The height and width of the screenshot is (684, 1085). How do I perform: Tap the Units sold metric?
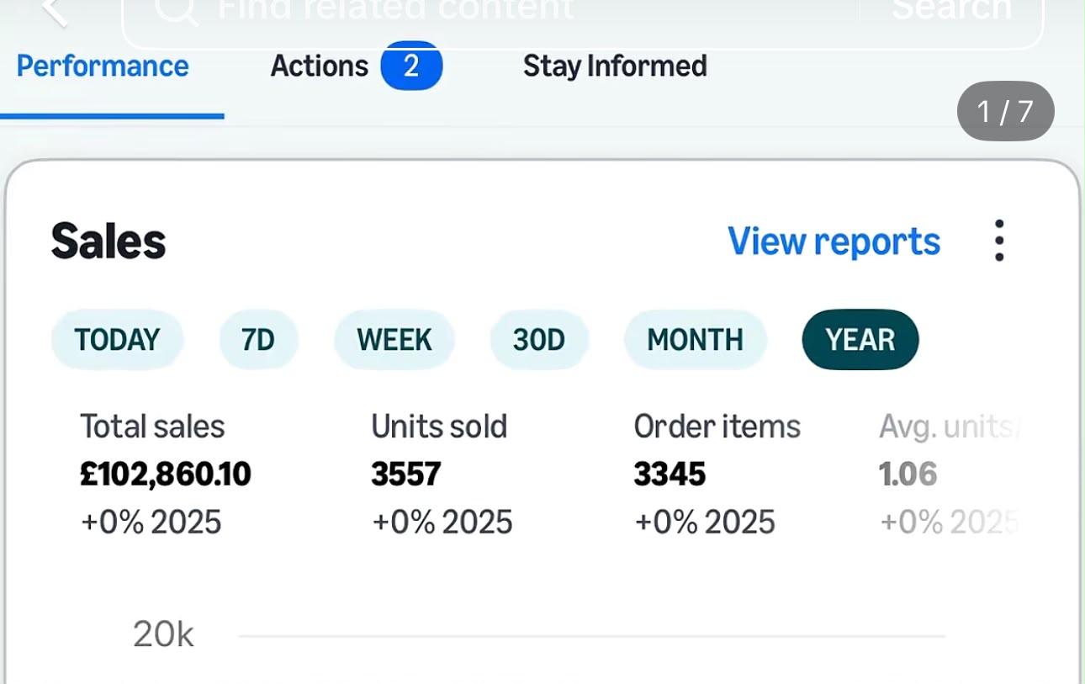pos(442,475)
